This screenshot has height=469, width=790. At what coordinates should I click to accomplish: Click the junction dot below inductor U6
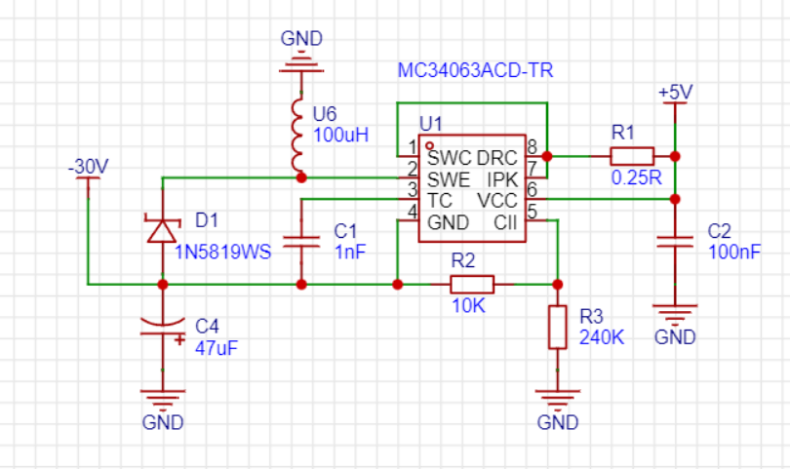(x=301, y=177)
